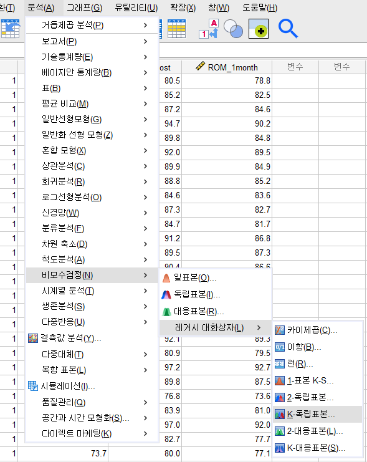
Task: Open 시뮬레이션(I) menu item
Action: [x=92, y=386]
